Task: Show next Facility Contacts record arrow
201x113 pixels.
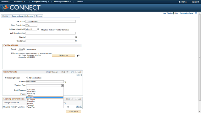Action: 76,72
